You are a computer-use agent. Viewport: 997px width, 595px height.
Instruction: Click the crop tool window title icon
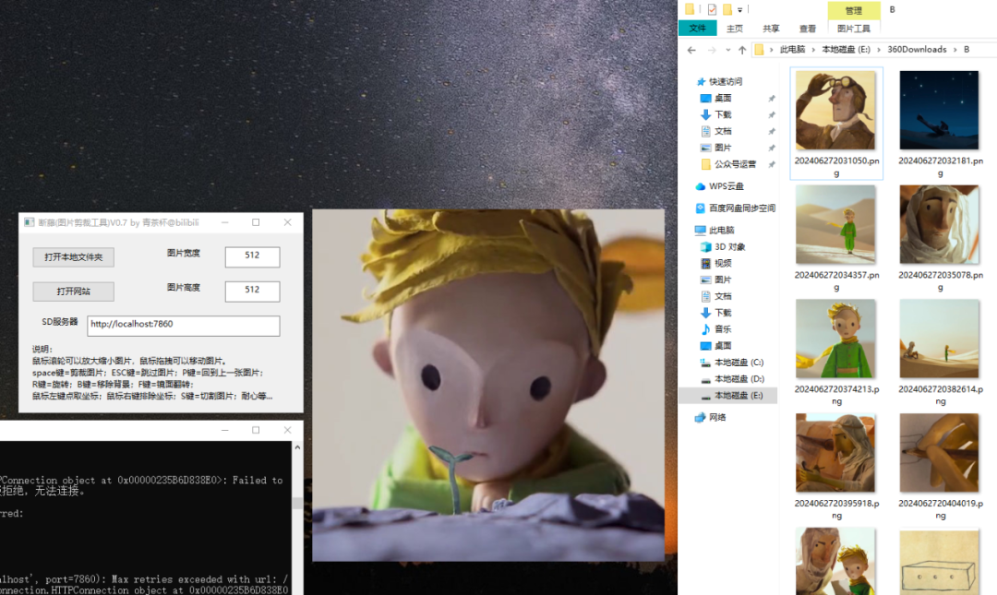click(29, 222)
